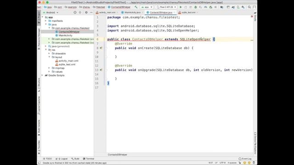Viewport: 294px width, 165px height.
Task: Select activity_main.xml in the layout folder
Action: tap(68, 61)
